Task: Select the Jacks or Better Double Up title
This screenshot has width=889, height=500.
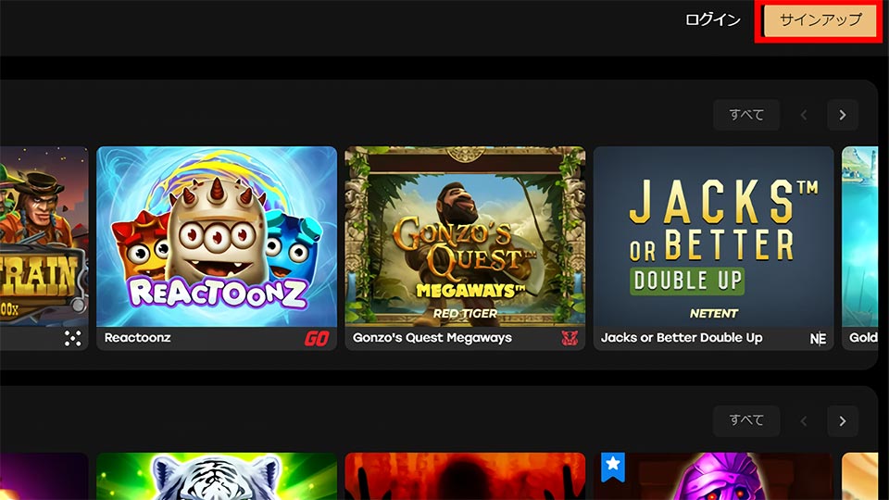Action: (682, 338)
